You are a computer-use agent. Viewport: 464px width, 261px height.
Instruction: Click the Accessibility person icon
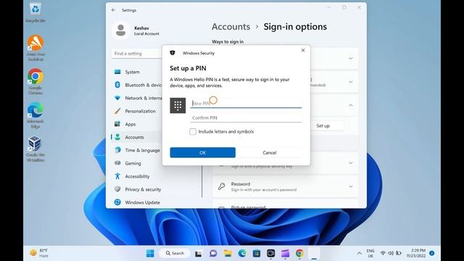(x=117, y=176)
